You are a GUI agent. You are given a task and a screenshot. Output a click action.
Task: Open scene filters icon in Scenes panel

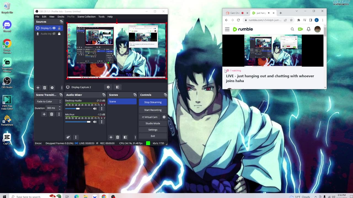(x=125, y=137)
